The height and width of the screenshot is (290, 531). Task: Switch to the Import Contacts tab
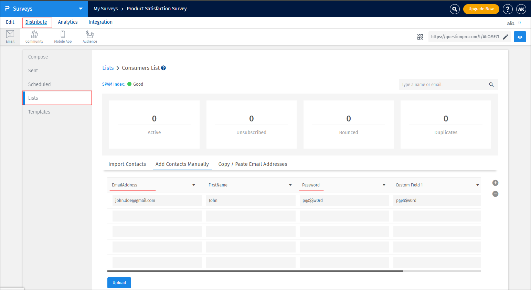(x=127, y=164)
